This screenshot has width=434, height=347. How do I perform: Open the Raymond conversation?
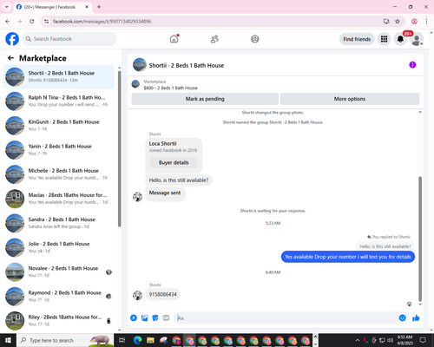tap(58, 296)
